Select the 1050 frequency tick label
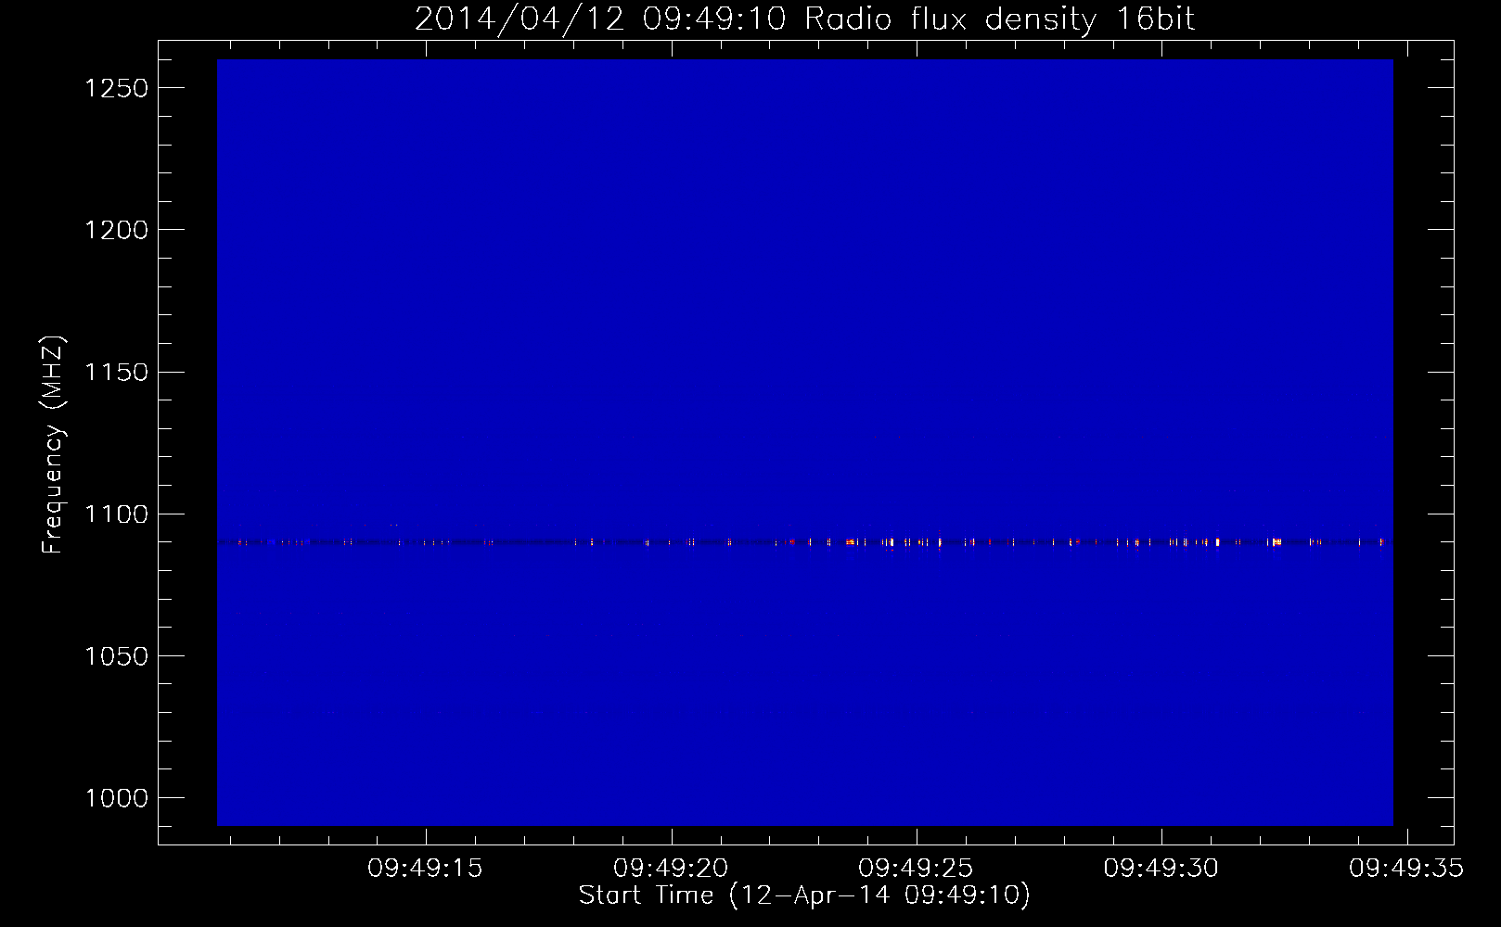The width and height of the screenshot is (1501, 927). click(x=116, y=656)
